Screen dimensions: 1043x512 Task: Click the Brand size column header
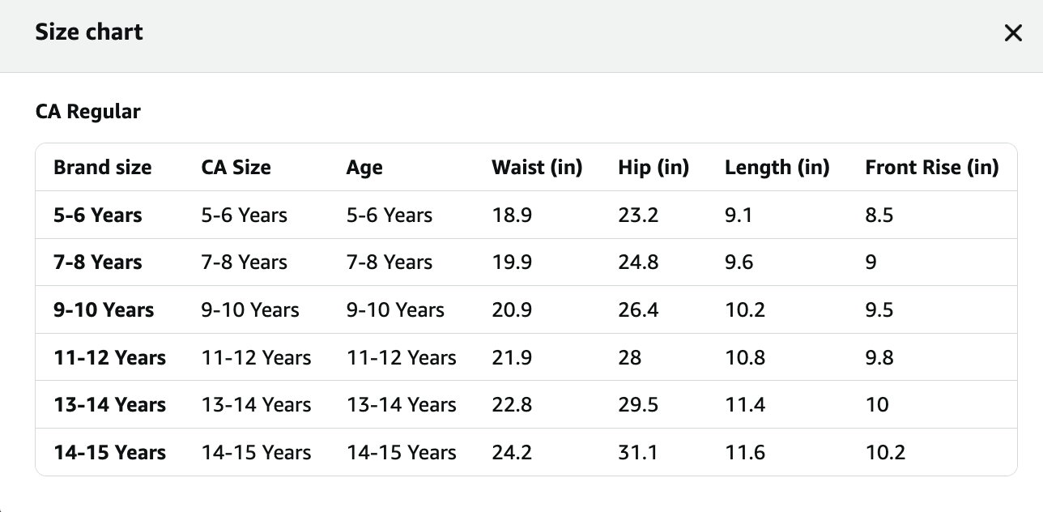(103, 168)
